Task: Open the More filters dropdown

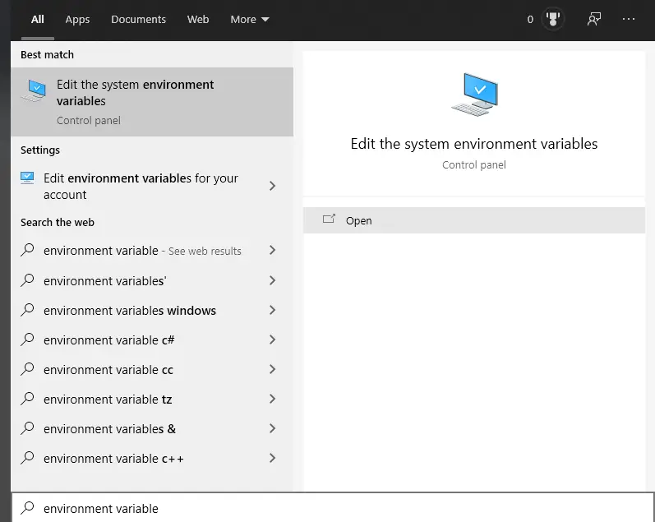Action: 250,19
